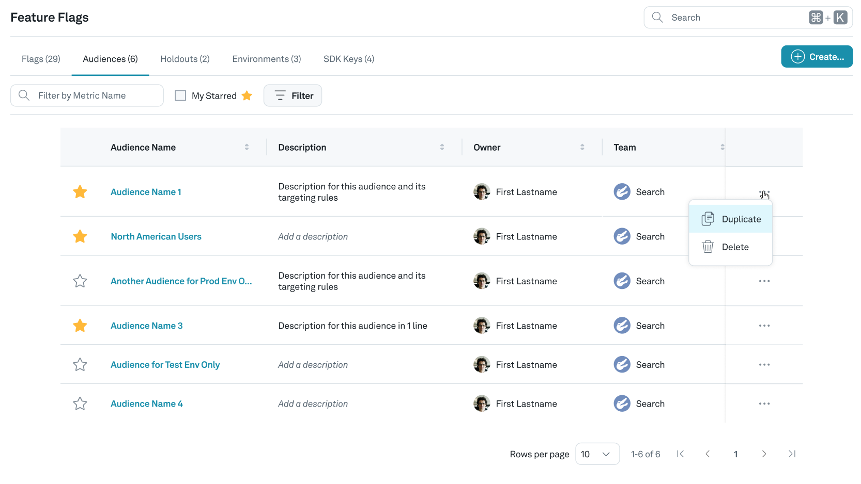Sort the table by Audience Name column

[247, 147]
